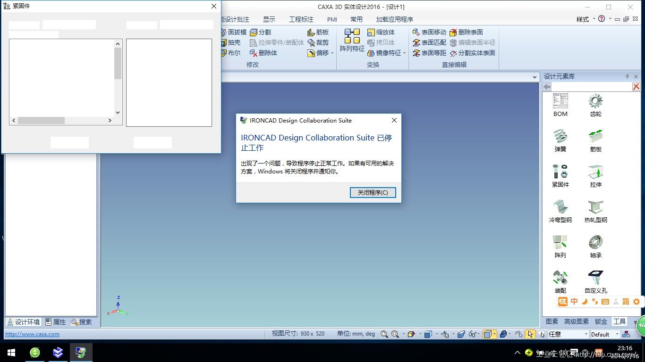
Task: Click the 抽壳 shell tool
Action: pos(230,42)
